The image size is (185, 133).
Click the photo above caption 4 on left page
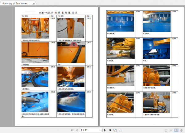(x=35, y=77)
